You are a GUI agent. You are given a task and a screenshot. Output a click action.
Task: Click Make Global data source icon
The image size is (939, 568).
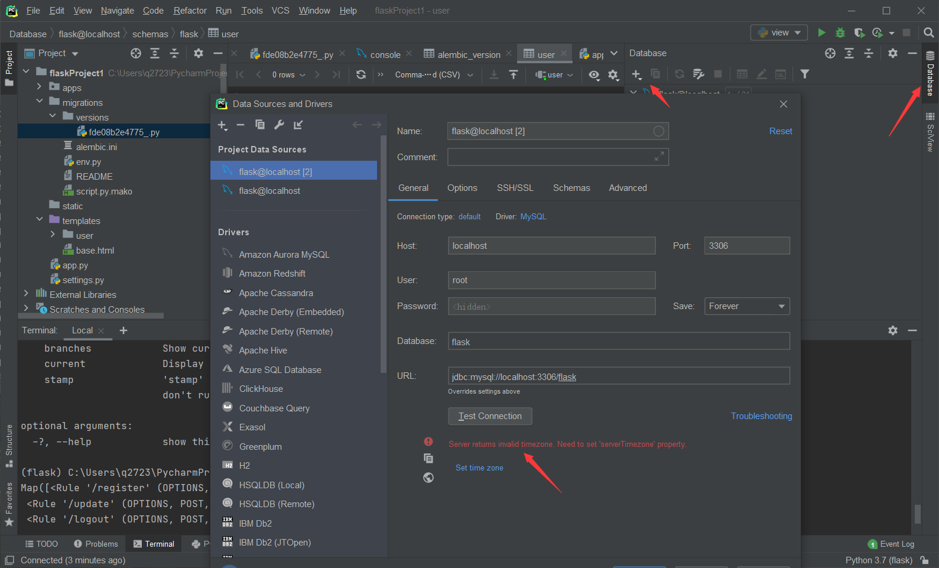[x=298, y=125]
